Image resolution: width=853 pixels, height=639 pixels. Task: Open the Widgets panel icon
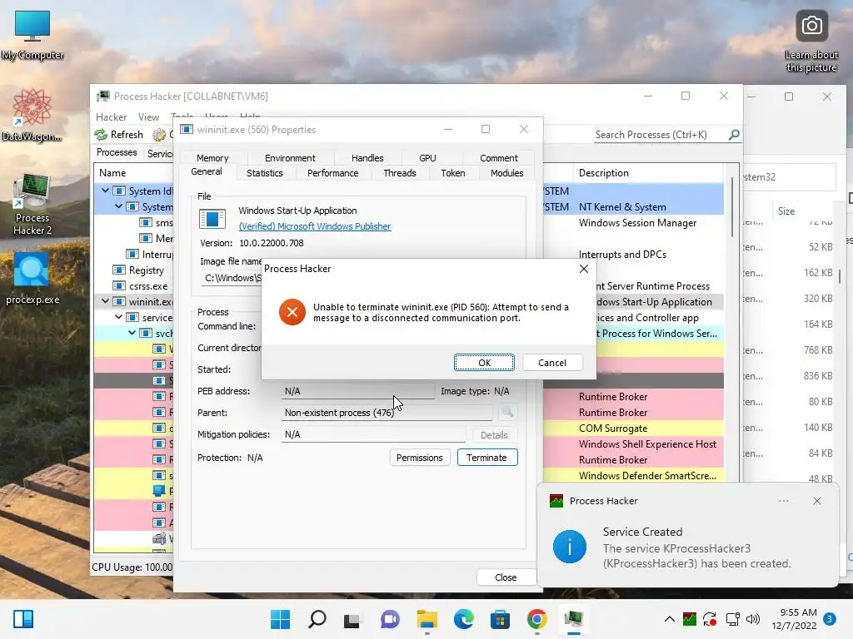tap(23, 619)
